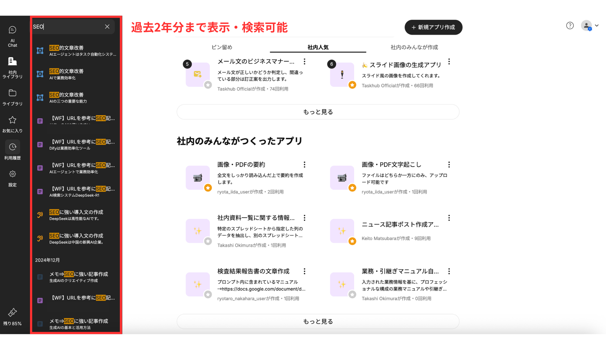Click the help question mark icon
606x341 pixels.
[570, 26]
